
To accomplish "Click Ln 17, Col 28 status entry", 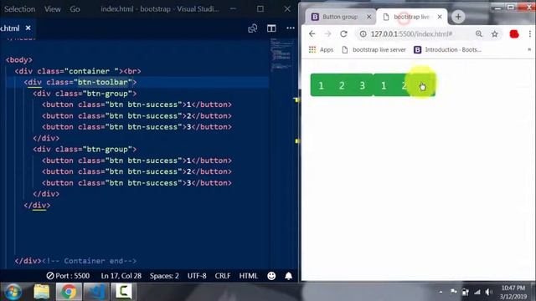I will pyautogui.click(x=121, y=276).
